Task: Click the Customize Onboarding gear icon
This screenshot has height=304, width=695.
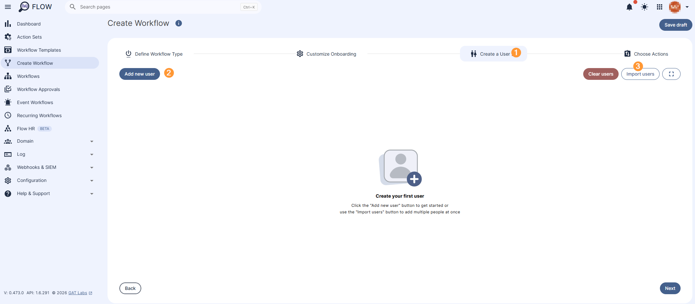Action: [300, 54]
